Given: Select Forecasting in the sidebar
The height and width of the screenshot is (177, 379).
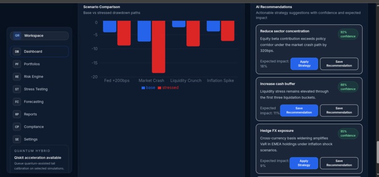Looking at the screenshot, I should [x=39, y=102].
